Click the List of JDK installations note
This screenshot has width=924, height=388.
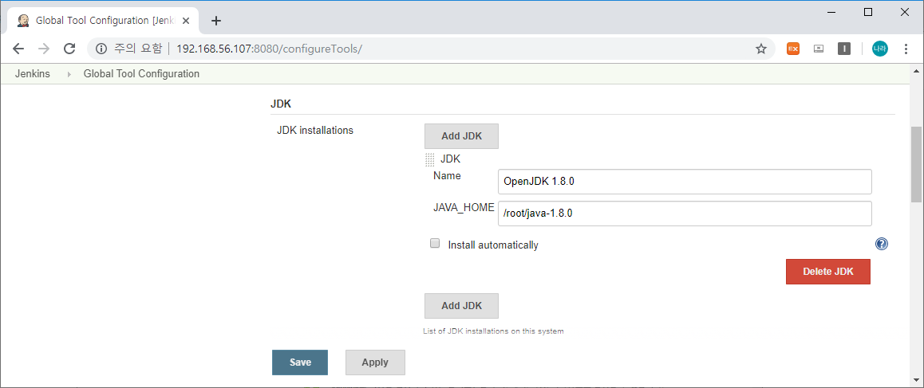(493, 331)
